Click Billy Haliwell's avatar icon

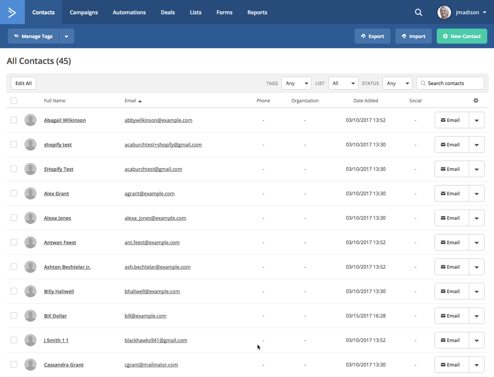click(31, 291)
